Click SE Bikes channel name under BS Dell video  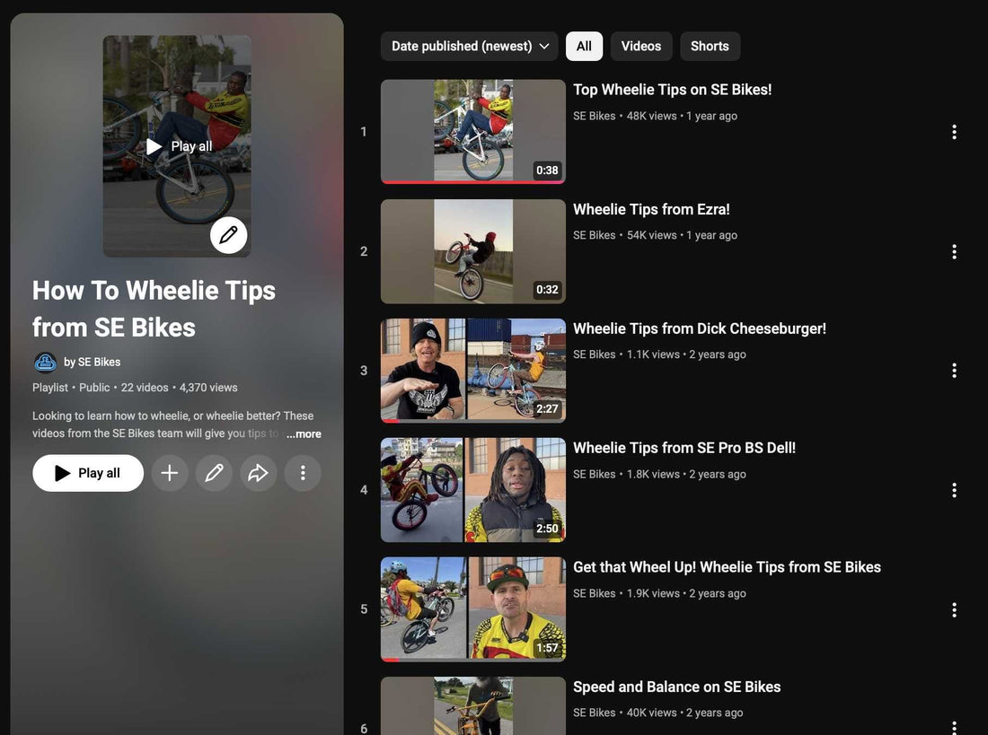pos(595,474)
